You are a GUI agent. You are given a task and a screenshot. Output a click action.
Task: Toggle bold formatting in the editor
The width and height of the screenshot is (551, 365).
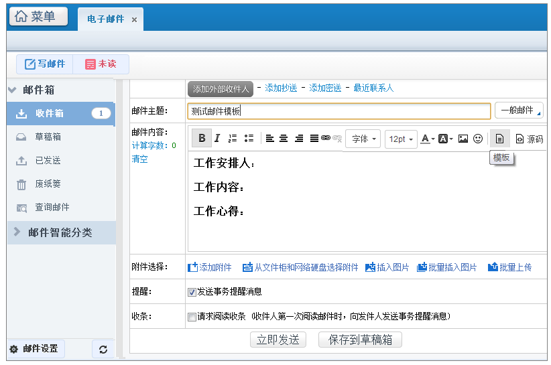point(201,139)
